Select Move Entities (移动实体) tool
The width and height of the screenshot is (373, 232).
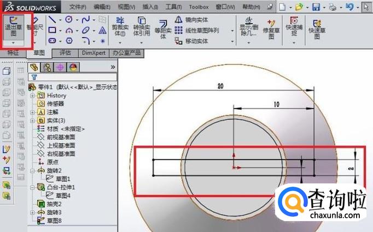coord(200,41)
